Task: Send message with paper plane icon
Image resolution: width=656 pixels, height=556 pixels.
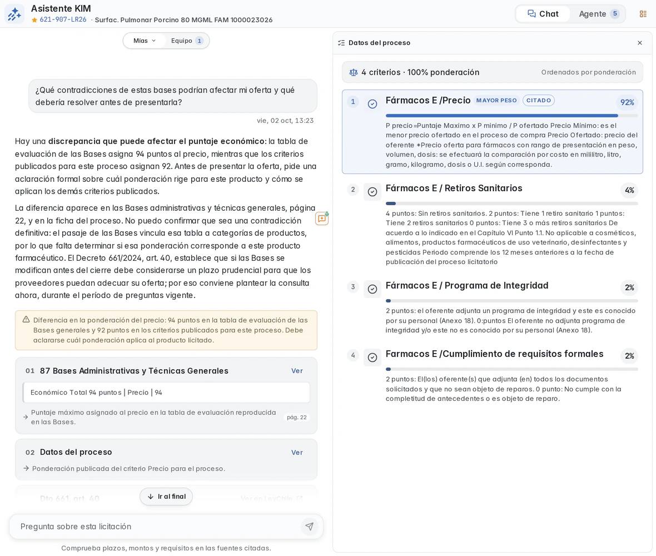Action: [x=309, y=527]
